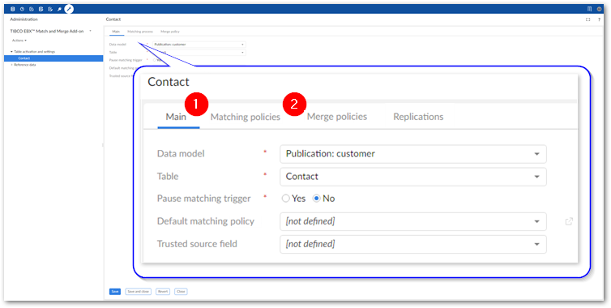Viewport: 611px width, 308px height.
Task: Open the Default matching policy dropdown
Action: (413, 221)
